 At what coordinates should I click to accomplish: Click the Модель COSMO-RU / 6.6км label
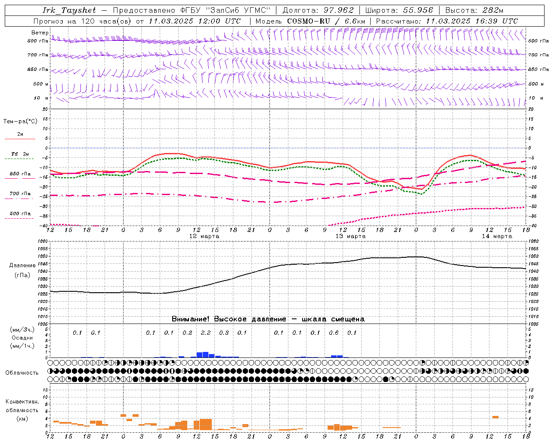(x=310, y=21)
